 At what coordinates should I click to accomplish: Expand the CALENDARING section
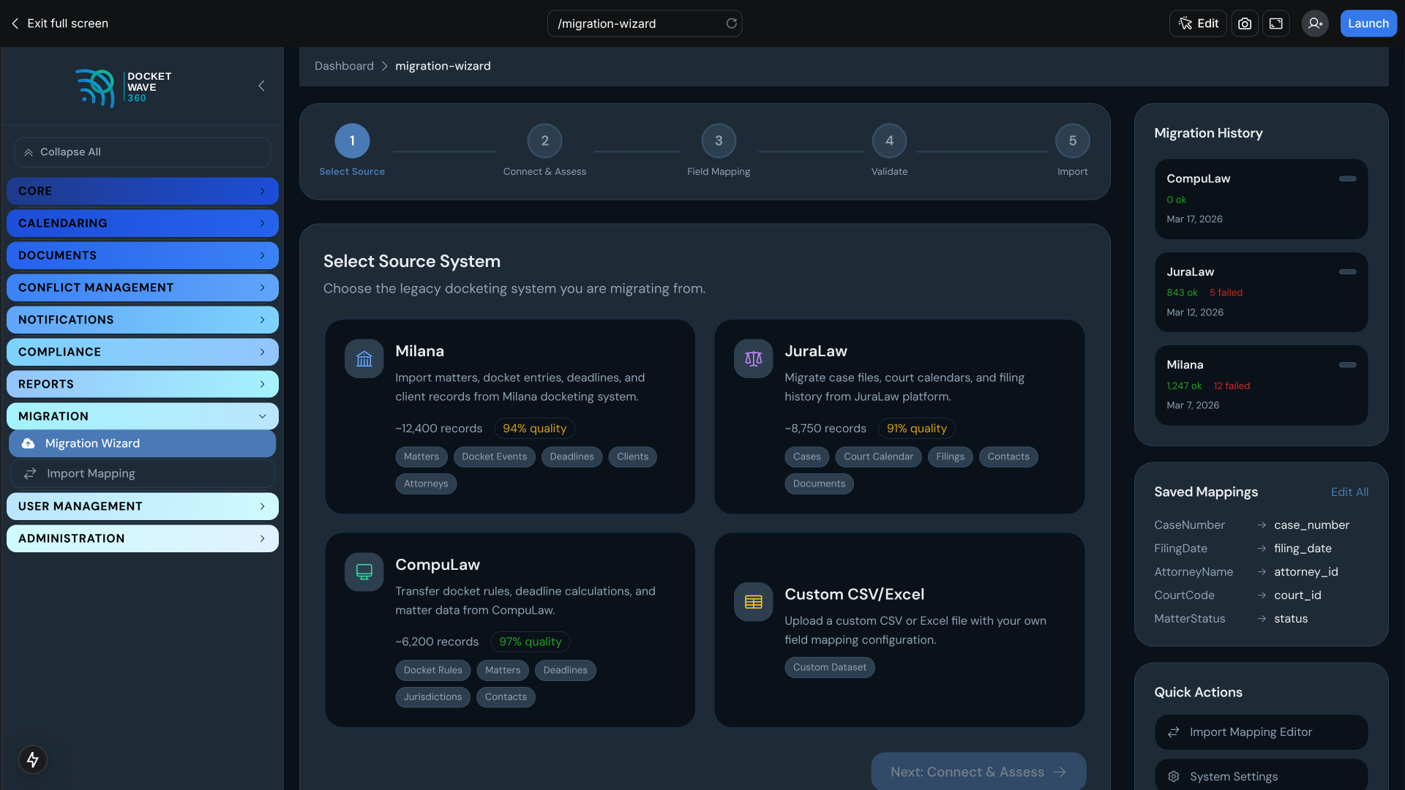(x=142, y=223)
